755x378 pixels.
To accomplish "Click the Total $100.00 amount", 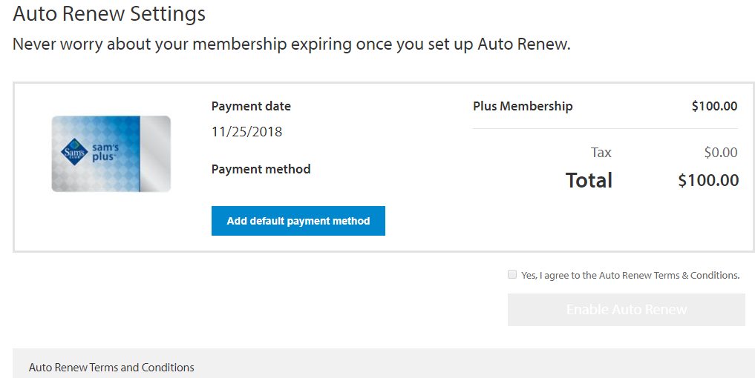I will click(708, 180).
